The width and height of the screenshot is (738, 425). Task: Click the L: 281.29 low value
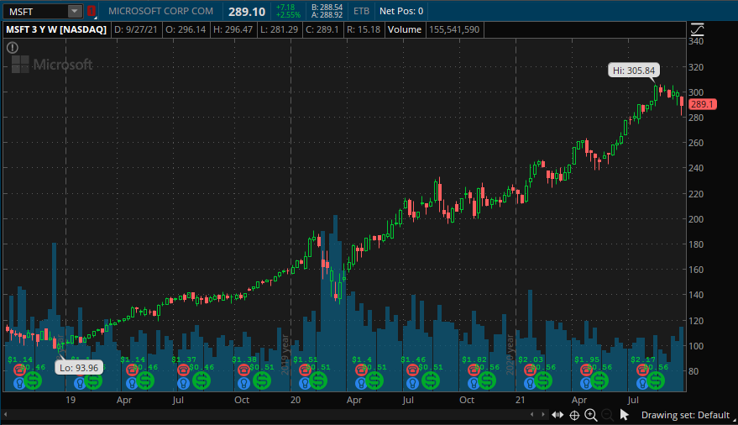[x=279, y=29]
